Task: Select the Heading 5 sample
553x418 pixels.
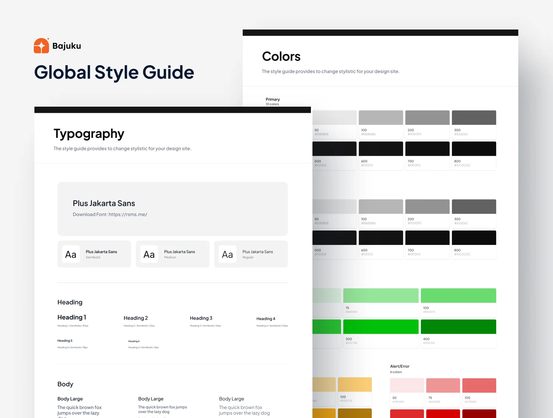Action: click(65, 341)
